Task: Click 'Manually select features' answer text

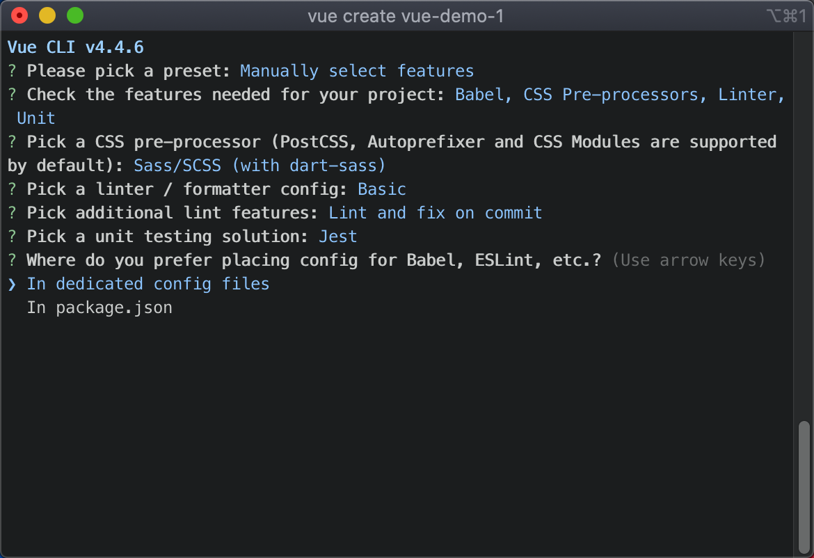Action: (357, 71)
